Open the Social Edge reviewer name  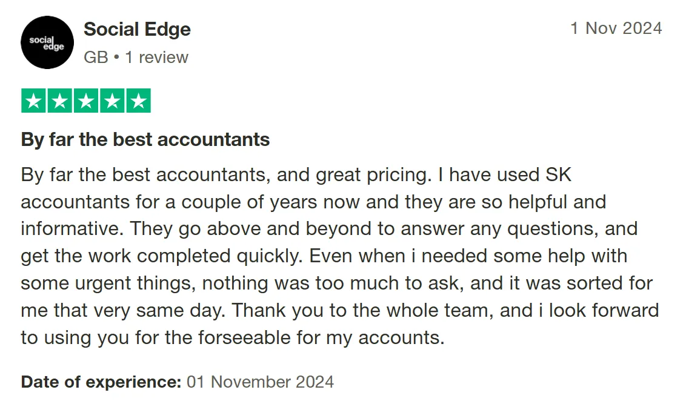click(137, 29)
